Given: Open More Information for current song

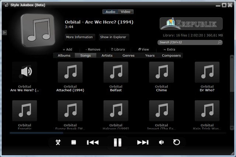Looking at the screenshot, I should click(x=80, y=37).
